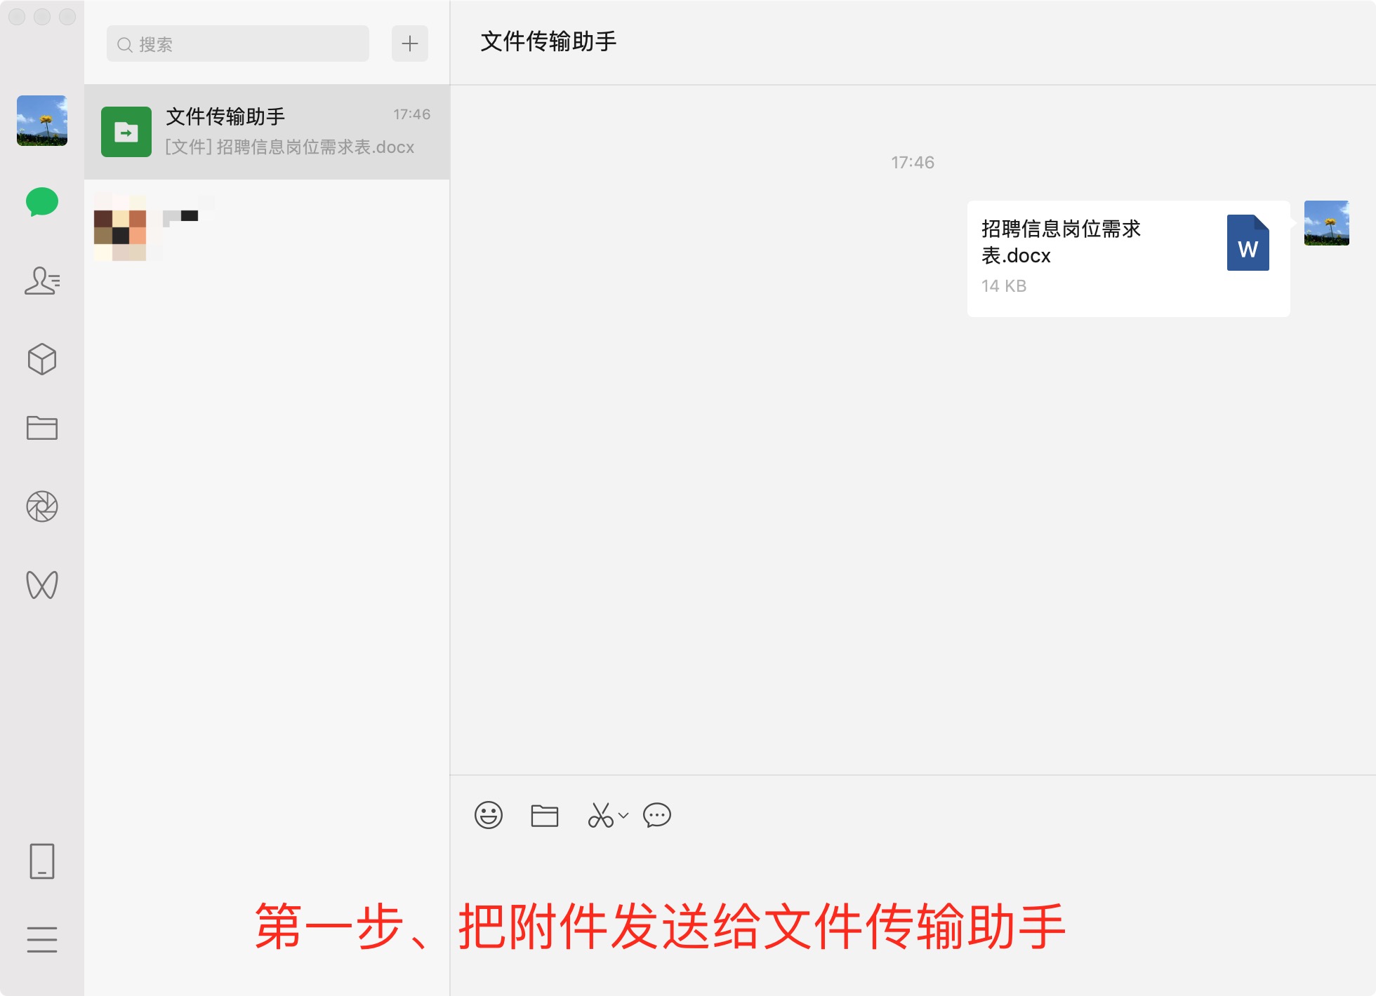Viewport: 1376px width, 996px height.
Task: Open the Chats tab with green bubble icon
Action: click(x=42, y=202)
